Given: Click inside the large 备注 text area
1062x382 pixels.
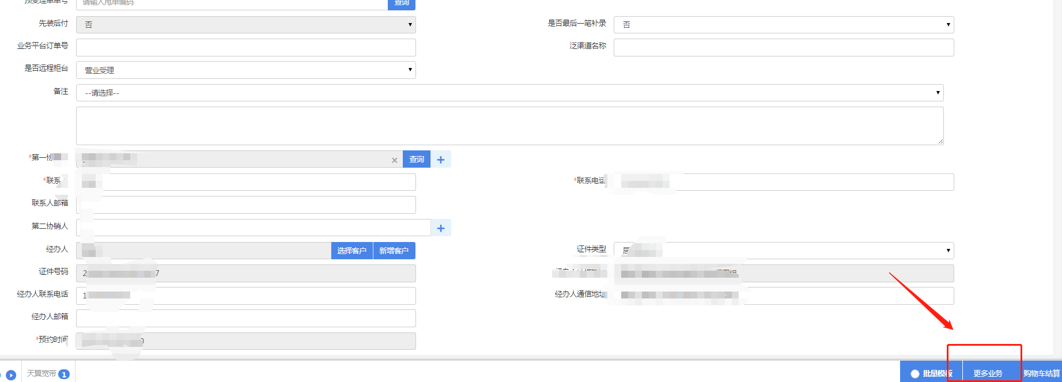Looking at the screenshot, I should (509, 126).
